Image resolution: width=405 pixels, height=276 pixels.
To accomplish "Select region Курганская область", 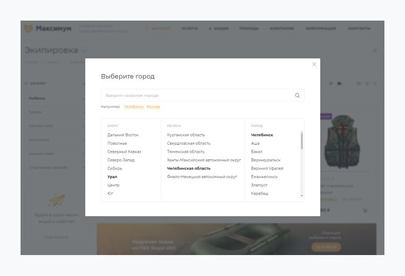I will [x=186, y=135].
